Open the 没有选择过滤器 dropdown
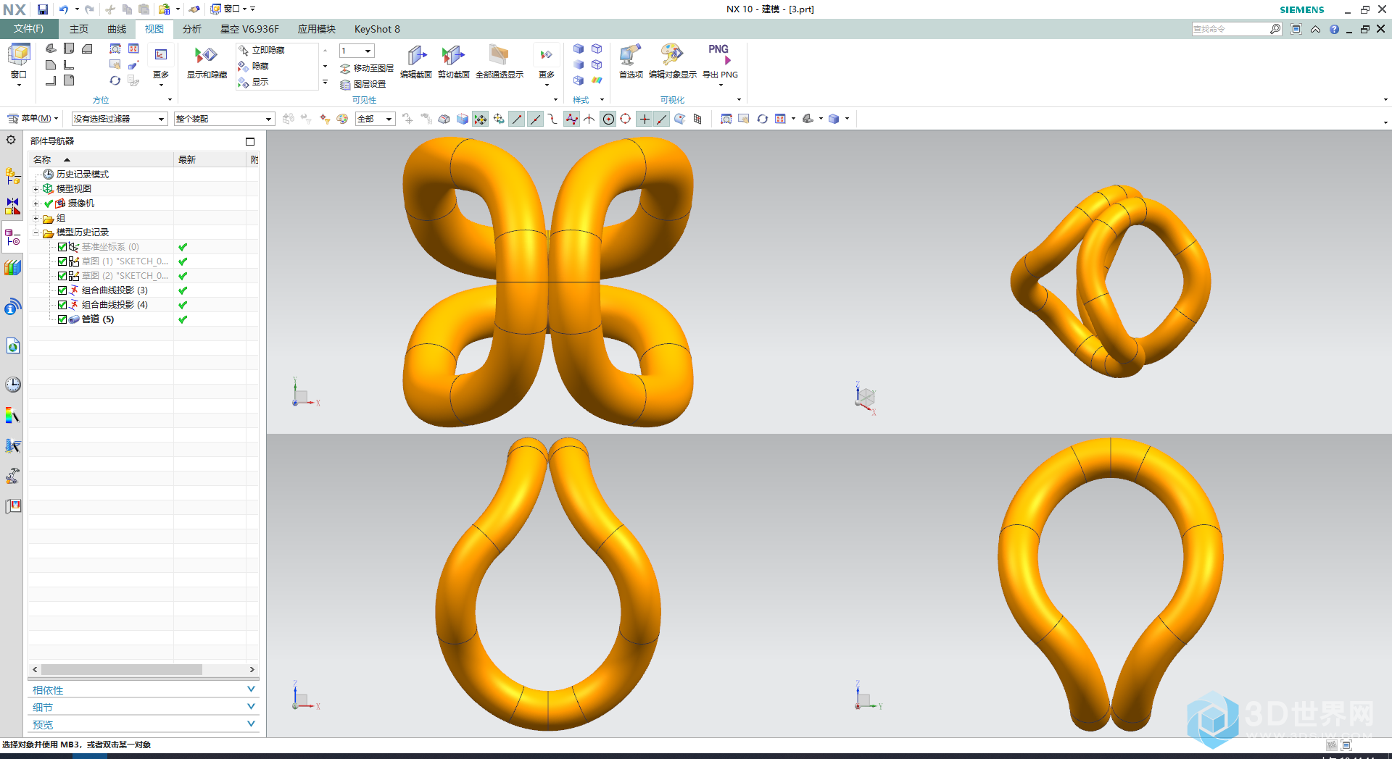Screen dimensions: 1392x759 tap(120, 119)
